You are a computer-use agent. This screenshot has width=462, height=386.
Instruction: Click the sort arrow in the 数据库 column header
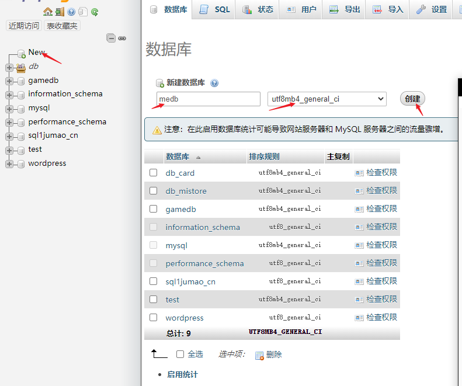click(199, 157)
